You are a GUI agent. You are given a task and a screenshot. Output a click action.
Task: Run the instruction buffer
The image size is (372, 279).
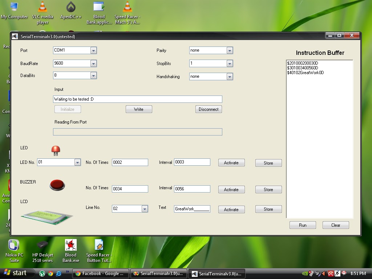(303, 225)
